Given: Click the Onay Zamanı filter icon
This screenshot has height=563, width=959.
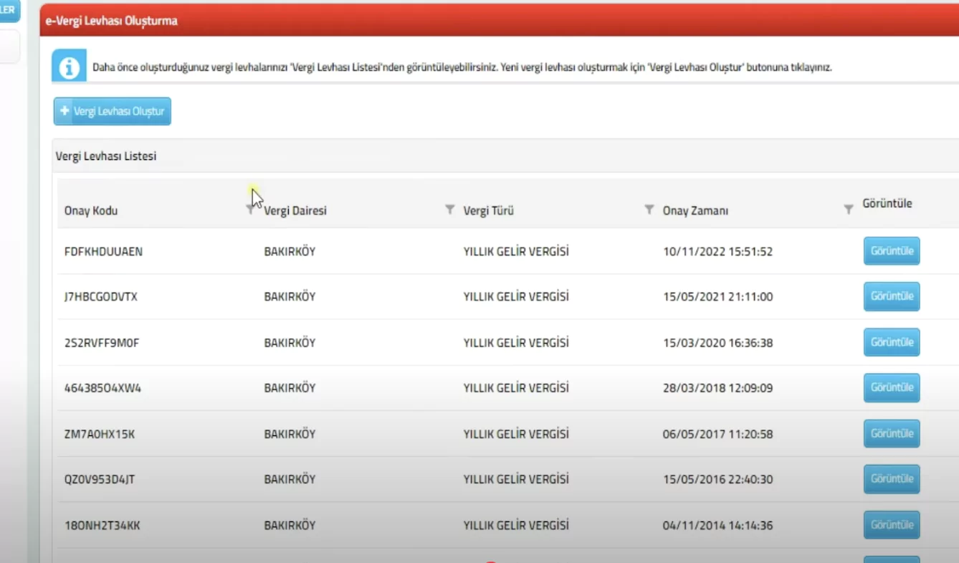Looking at the screenshot, I should coord(848,209).
